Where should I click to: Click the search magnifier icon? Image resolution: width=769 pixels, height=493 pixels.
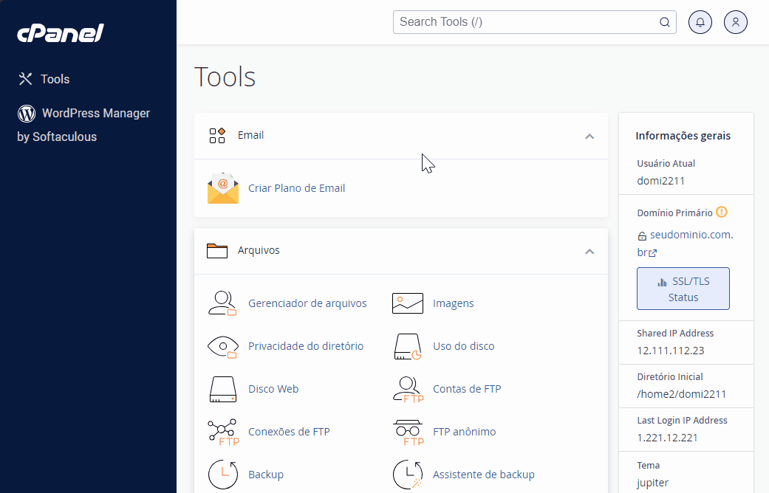(665, 22)
